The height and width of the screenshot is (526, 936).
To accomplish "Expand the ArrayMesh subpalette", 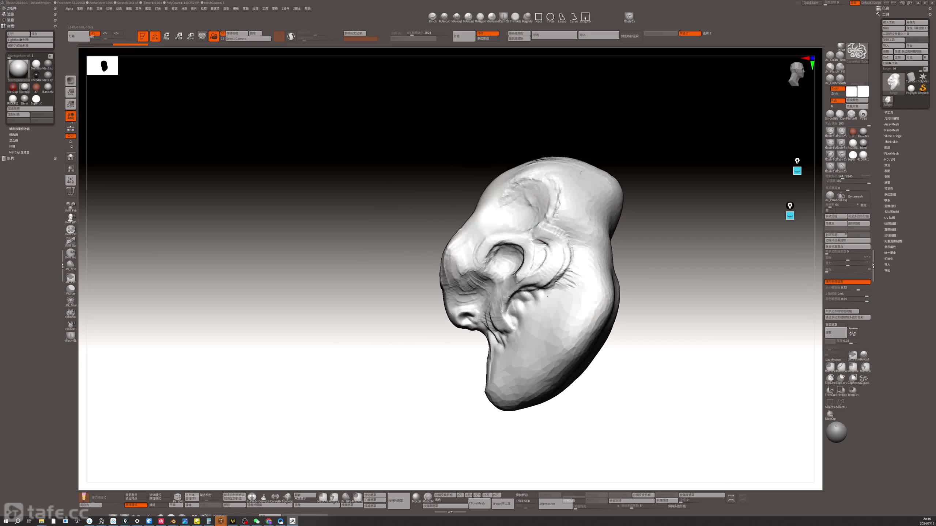I will pyautogui.click(x=891, y=124).
